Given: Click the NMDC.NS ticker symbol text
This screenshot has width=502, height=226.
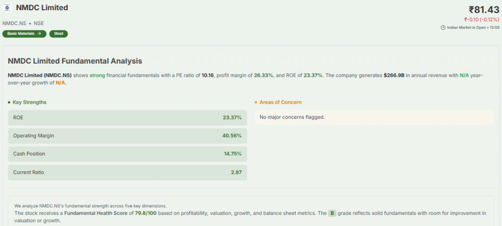Looking at the screenshot, I should tap(14, 23).
